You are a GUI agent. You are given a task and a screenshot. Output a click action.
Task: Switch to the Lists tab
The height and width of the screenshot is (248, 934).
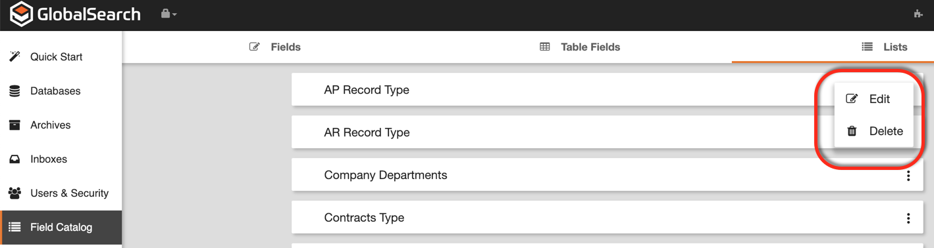point(885,47)
